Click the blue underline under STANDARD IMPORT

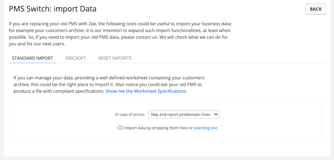pos(32,63)
